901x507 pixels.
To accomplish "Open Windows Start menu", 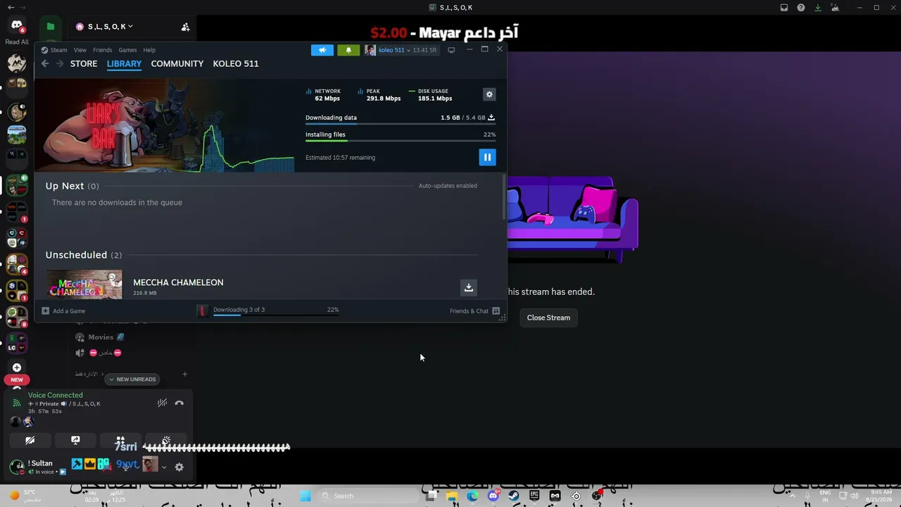I will click(305, 496).
